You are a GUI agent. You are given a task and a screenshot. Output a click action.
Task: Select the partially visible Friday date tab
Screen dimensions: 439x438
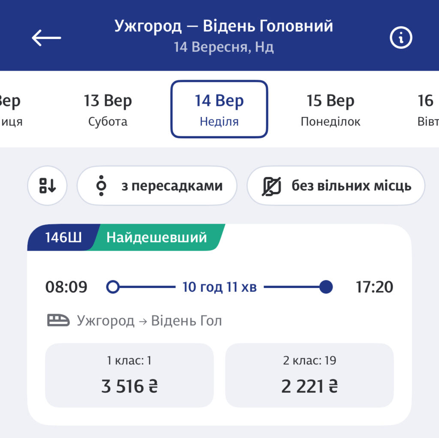[x=10, y=109]
